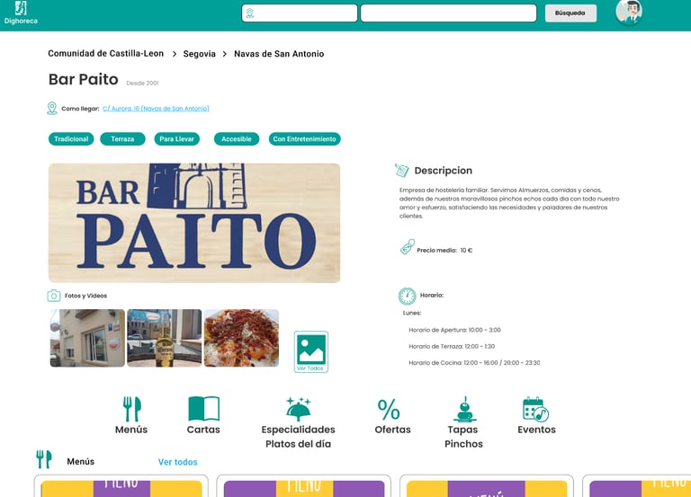
Task: Select the Con Entretenimiento tag
Action: pyautogui.click(x=304, y=139)
